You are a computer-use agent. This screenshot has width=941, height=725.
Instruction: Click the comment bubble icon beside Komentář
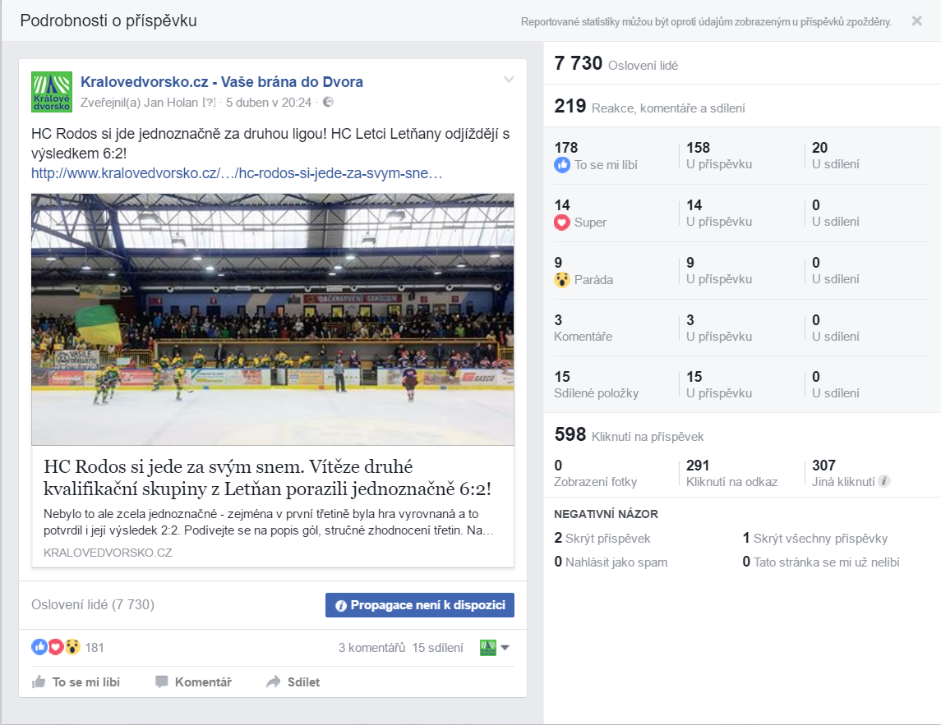(161, 681)
